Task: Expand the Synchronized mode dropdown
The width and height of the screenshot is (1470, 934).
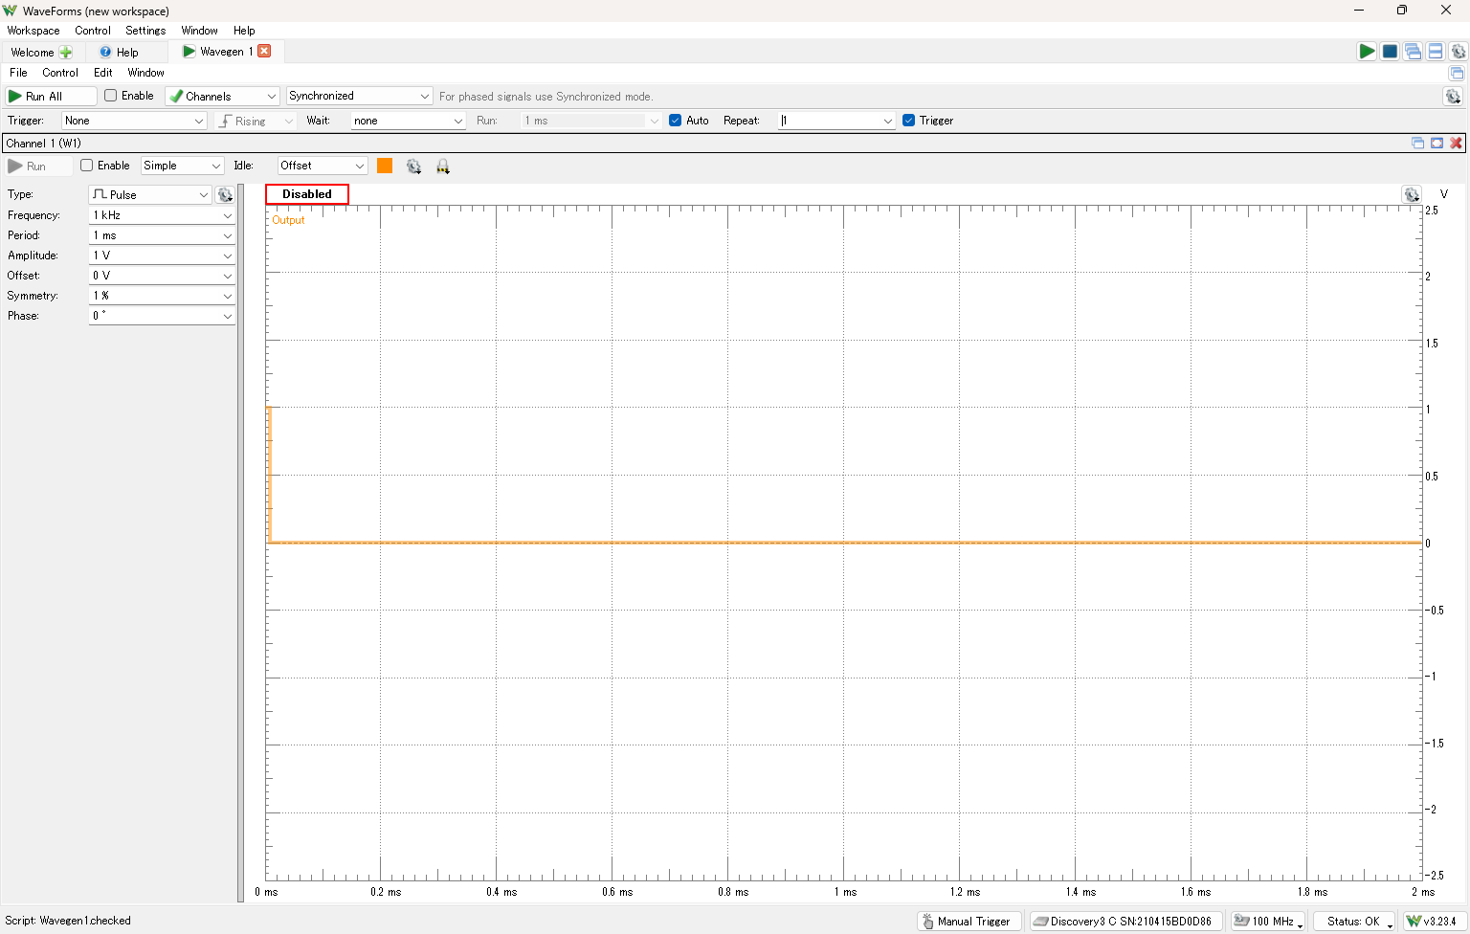Action: coord(359,97)
